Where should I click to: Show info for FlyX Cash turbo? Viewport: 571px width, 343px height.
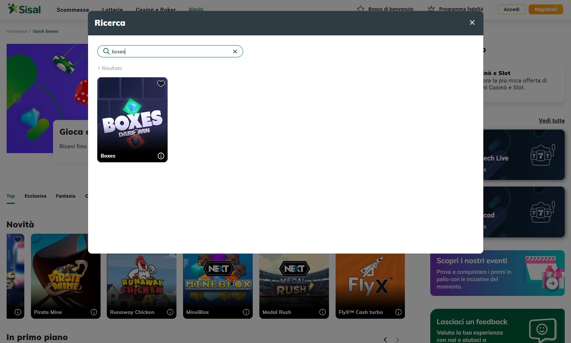click(x=398, y=312)
